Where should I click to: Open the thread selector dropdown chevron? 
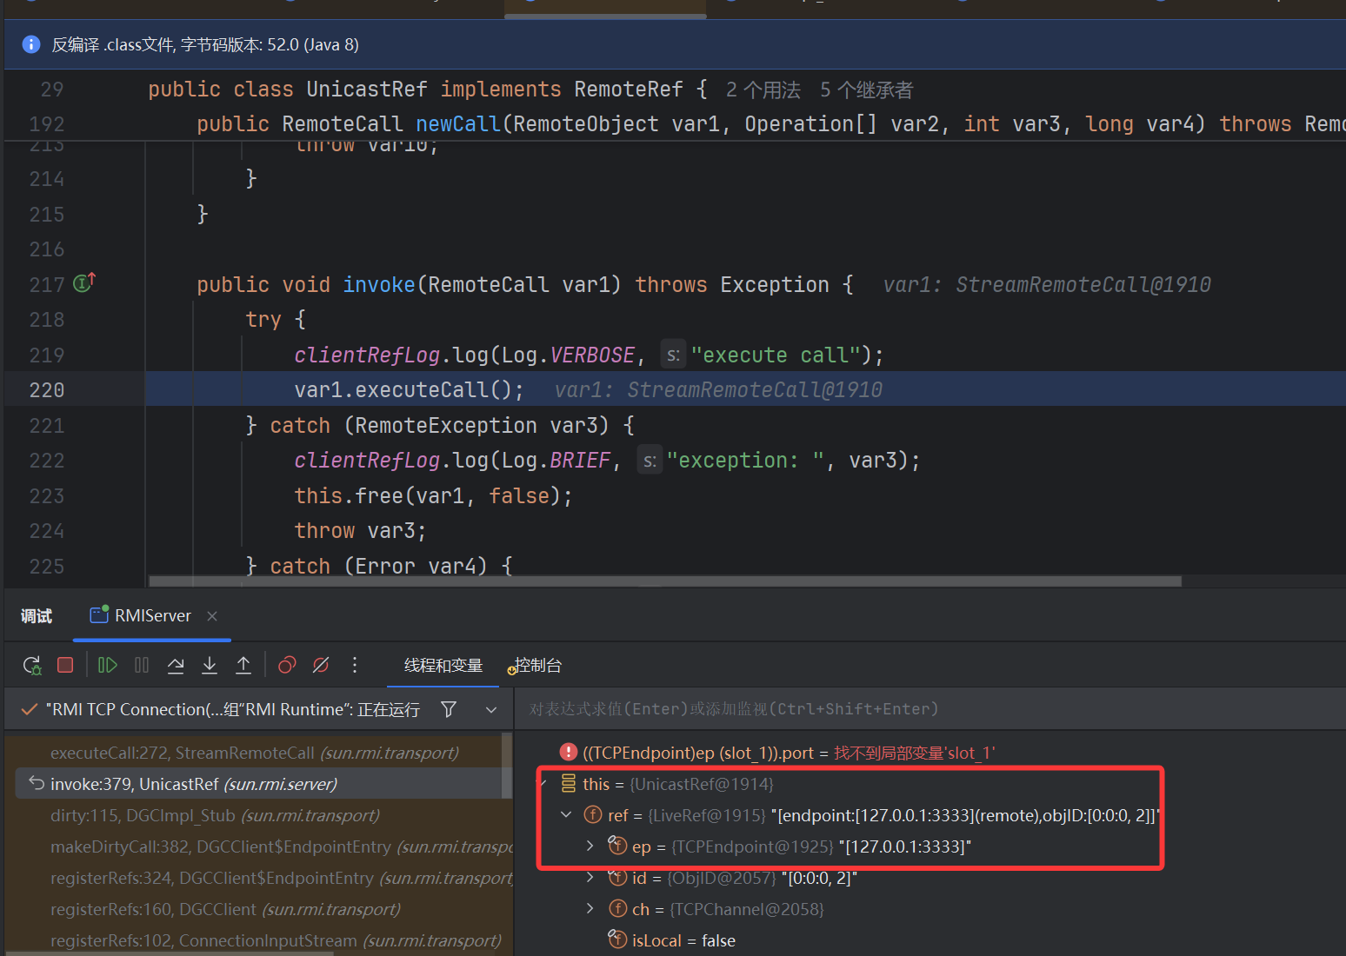491,709
